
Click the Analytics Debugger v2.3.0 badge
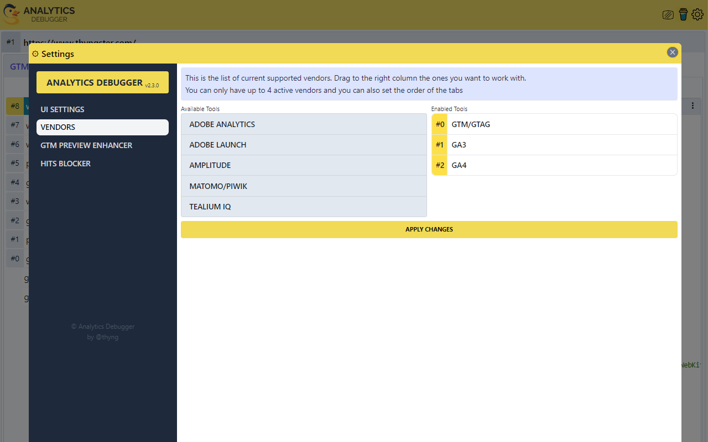pyautogui.click(x=102, y=82)
